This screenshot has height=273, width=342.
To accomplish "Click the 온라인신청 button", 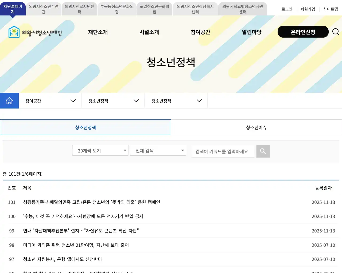I will tap(303, 32).
